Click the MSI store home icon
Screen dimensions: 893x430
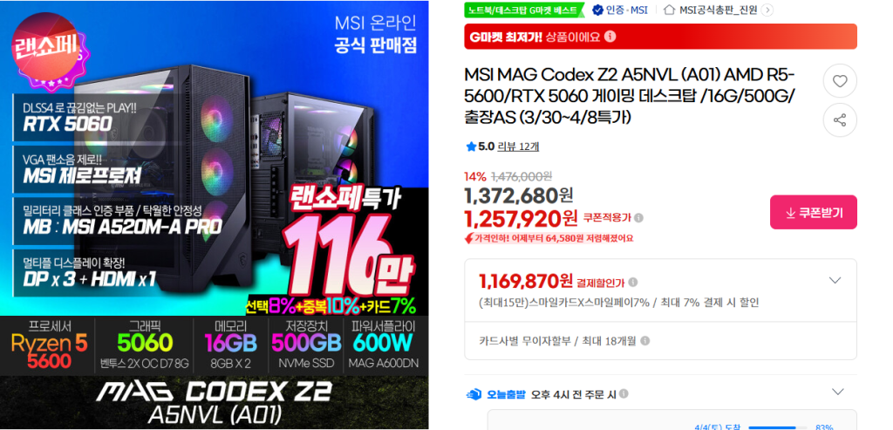tap(671, 10)
